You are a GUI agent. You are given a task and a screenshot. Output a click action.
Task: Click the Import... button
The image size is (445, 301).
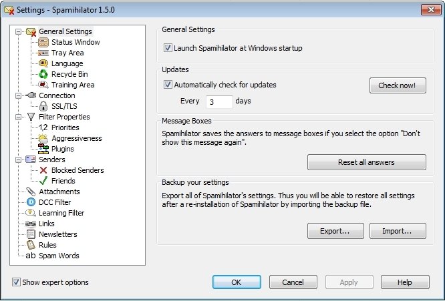pos(398,231)
